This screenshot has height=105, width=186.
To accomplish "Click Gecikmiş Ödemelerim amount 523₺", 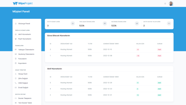I will [x=114, y=26].
